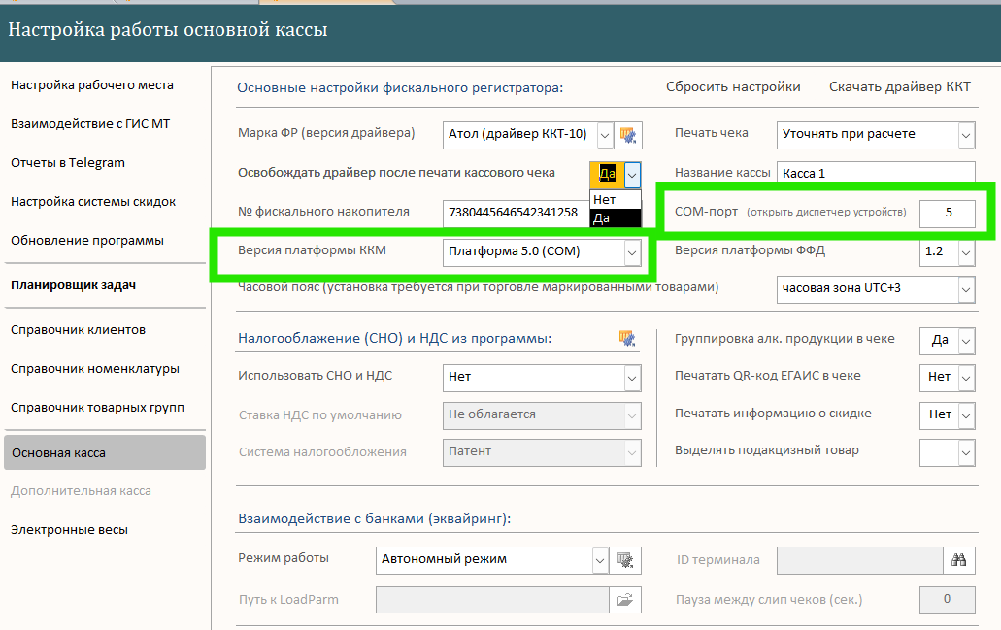Select Да in the open dropdown list

click(616, 218)
